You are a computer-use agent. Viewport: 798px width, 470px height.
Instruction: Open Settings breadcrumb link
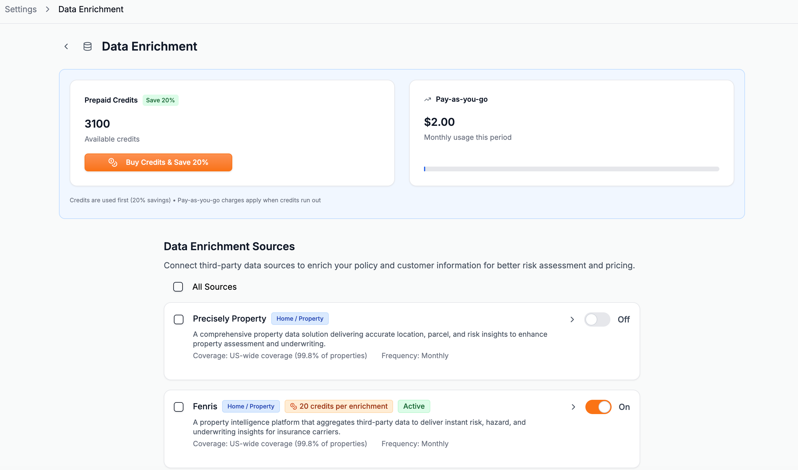click(21, 10)
